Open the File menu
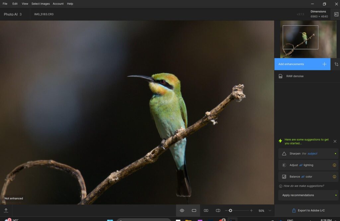The height and width of the screenshot is (221, 340). (x=5, y=4)
